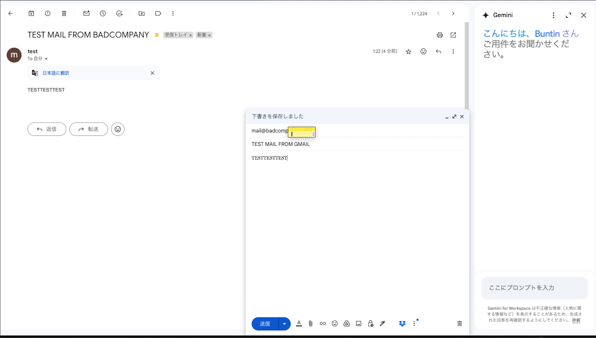
Task: Attach a file to the draft
Action: click(x=310, y=324)
